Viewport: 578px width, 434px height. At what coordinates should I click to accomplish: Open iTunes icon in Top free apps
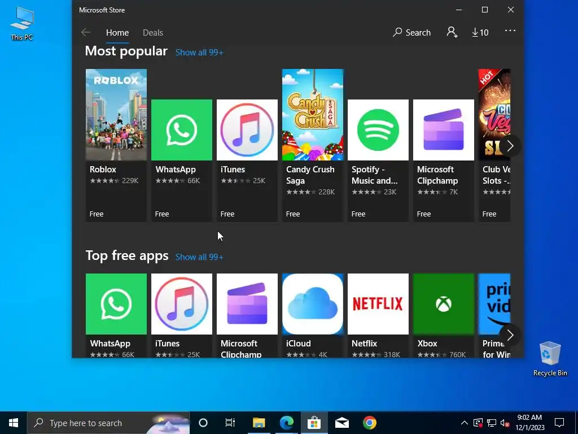[182, 303]
